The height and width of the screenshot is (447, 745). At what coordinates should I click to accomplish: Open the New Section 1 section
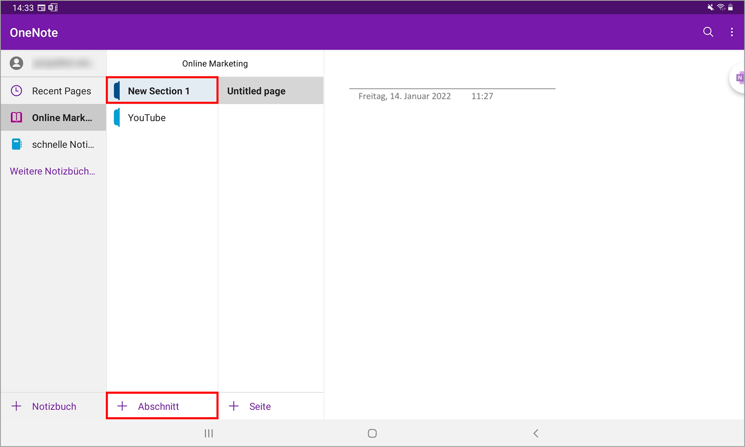pyautogui.click(x=162, y=90)
